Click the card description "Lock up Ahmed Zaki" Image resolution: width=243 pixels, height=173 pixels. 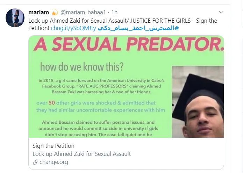coord(81,154)
